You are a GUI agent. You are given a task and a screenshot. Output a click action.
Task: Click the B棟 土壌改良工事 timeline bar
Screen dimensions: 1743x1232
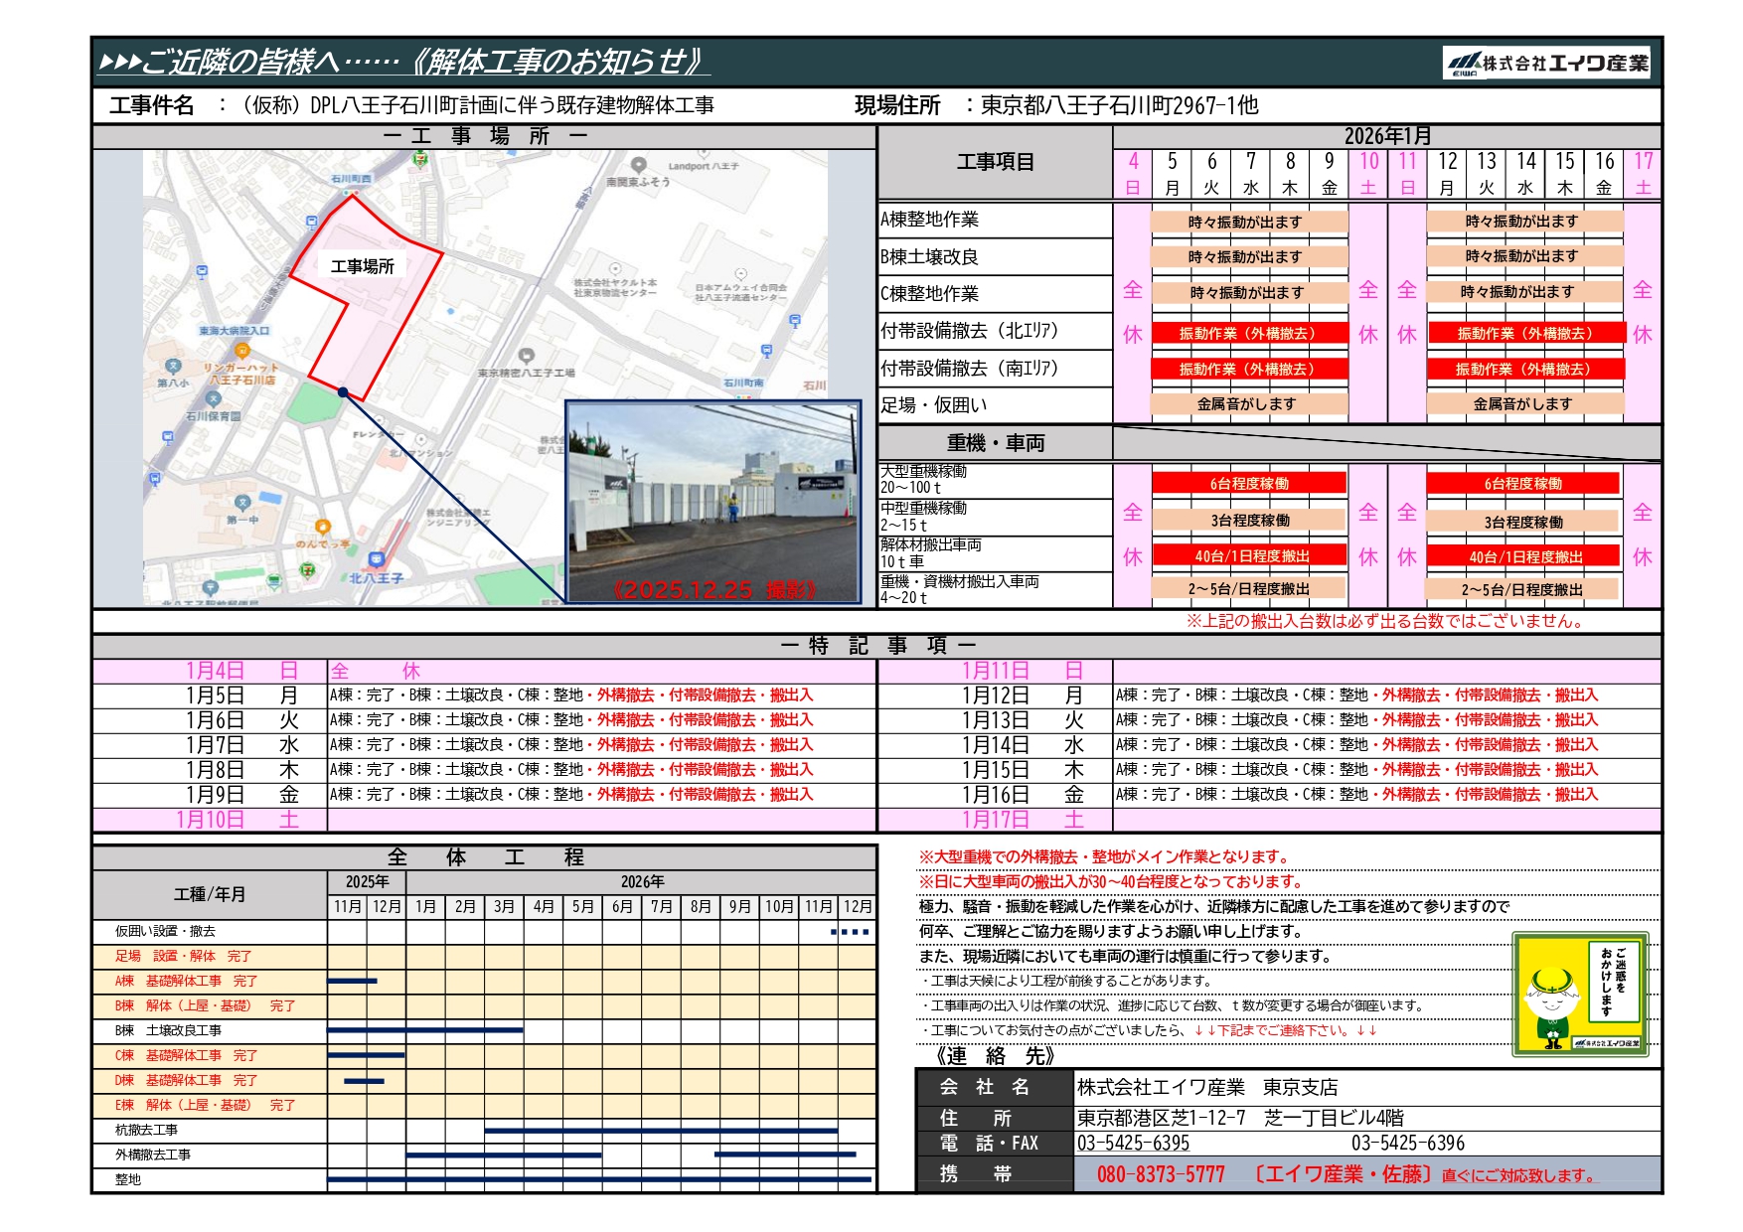pos(424,1030)
